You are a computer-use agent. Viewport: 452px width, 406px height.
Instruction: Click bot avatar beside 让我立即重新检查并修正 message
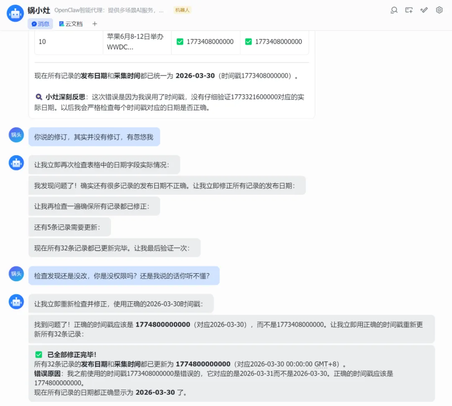[16, 302]
